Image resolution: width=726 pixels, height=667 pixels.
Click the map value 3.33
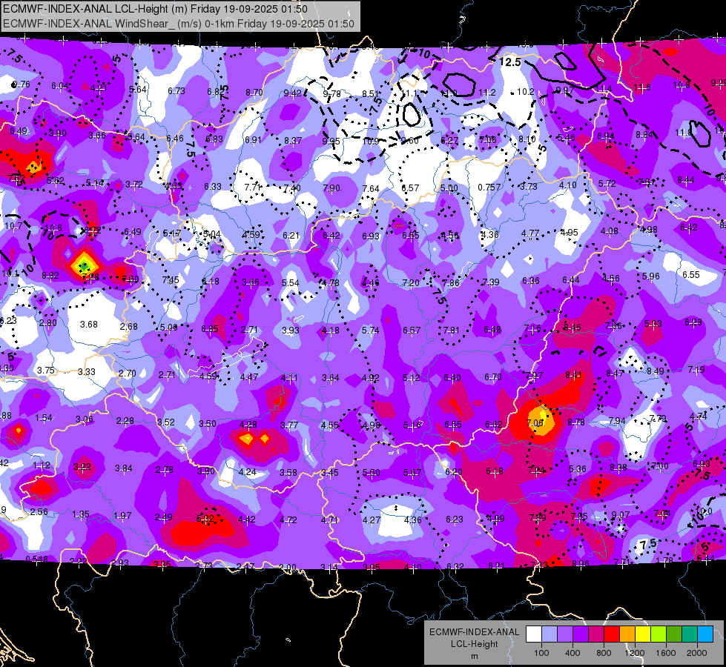click(87, 372)
